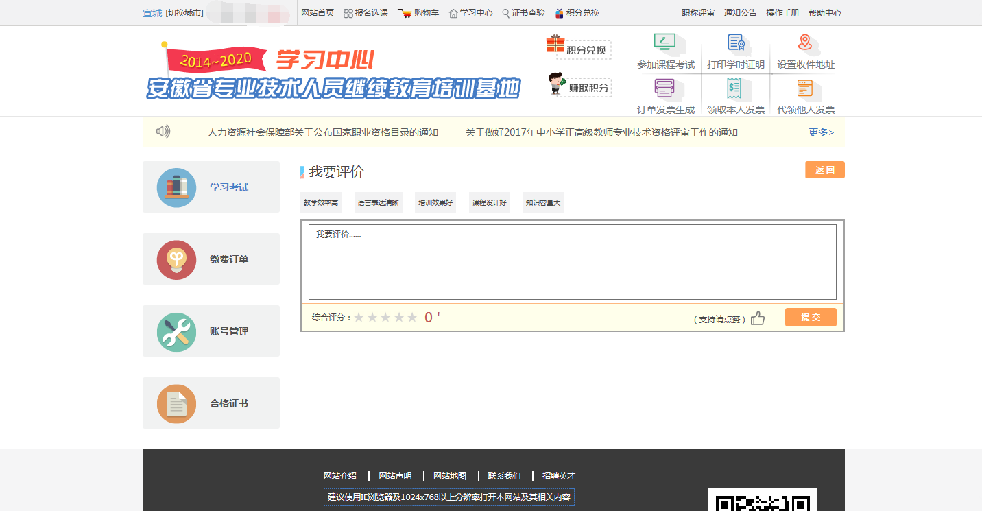This screenshot has height=511, width=982.
Task: Open 网站声明 footer link
Action: [396, 475]
